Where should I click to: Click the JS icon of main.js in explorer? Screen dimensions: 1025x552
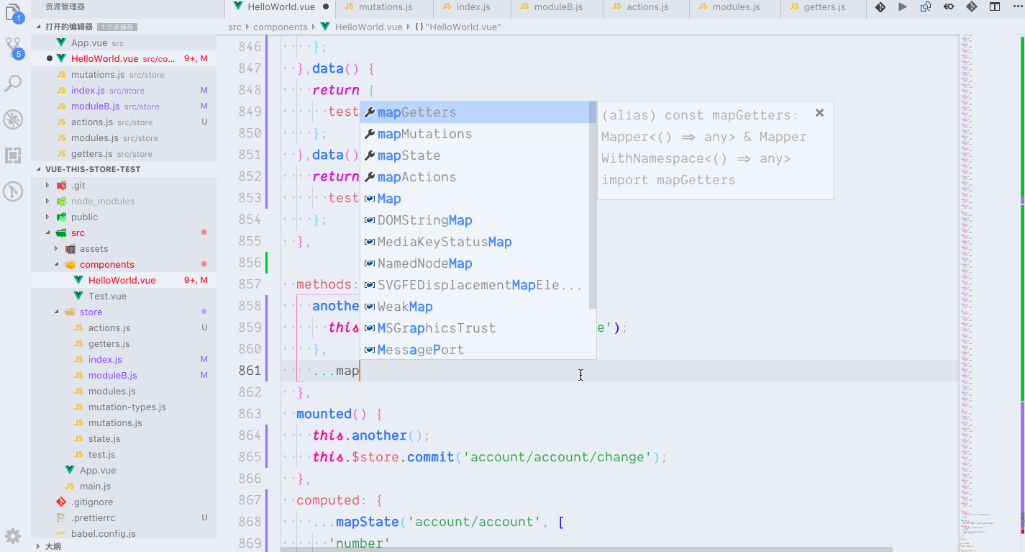point(70,486)
